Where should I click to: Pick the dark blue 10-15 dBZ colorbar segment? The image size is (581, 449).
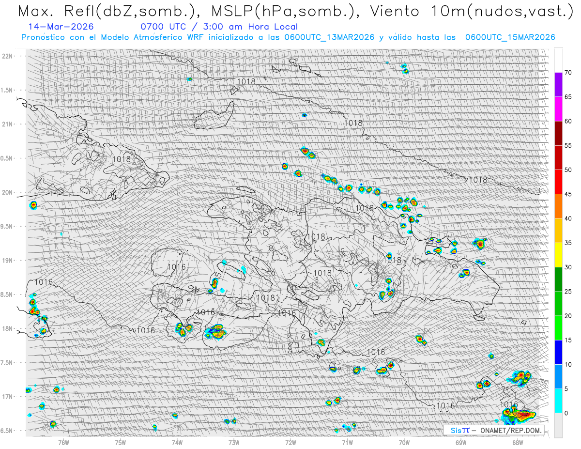tap(558, 352)
